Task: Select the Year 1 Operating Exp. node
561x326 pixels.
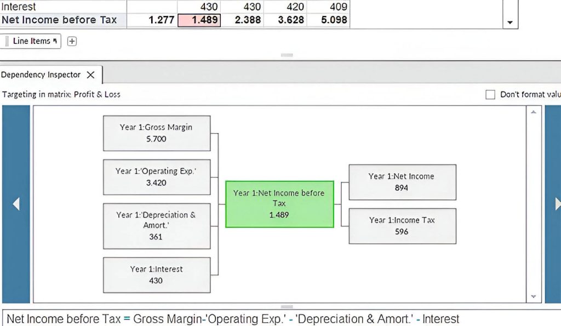Action: pos(157,177)
